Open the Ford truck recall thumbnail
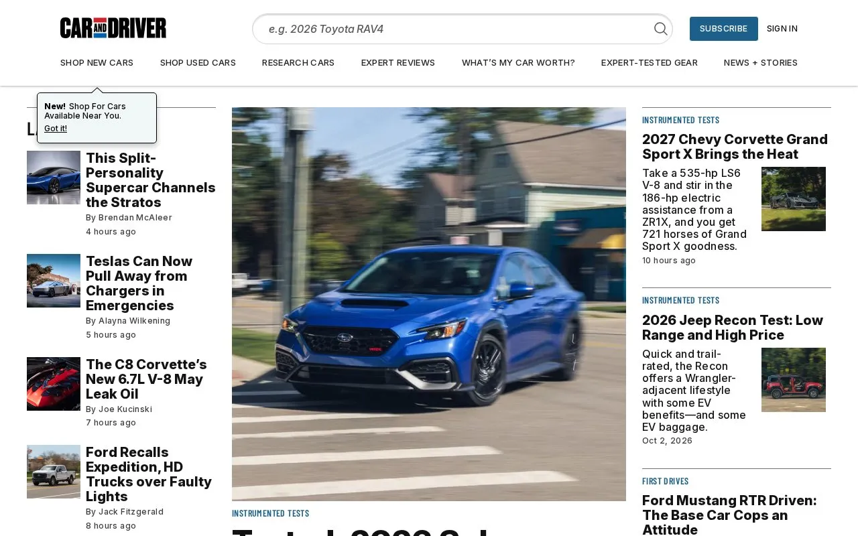Viewport: 858px width, 536px height. tap(54, 472)
